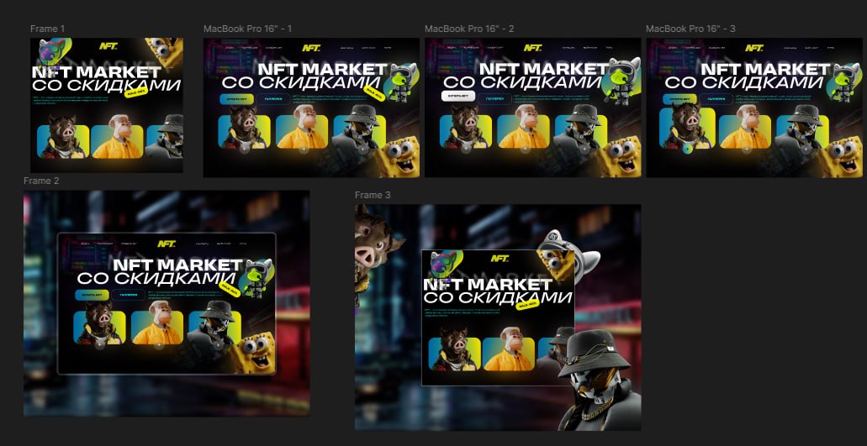867x446 pixels.
Task: Select "СО СКИДКАМИ" heading in Frame 3 mockup
Action: [497, 298]
